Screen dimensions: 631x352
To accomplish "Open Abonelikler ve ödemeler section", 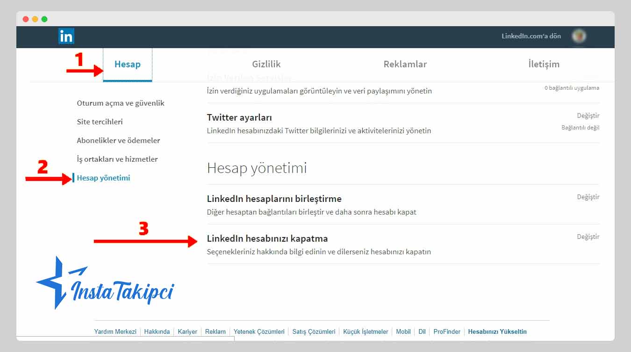I will (x=119, y=140).
